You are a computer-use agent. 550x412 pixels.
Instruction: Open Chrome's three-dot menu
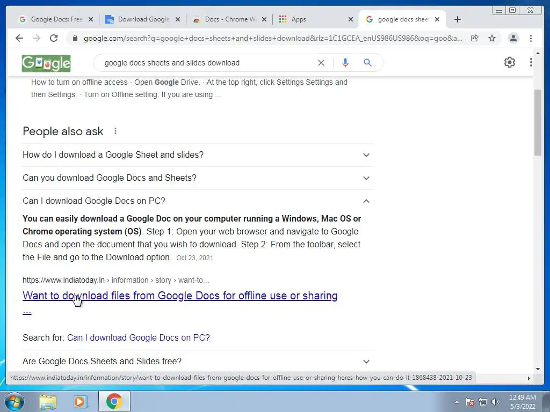531,38
